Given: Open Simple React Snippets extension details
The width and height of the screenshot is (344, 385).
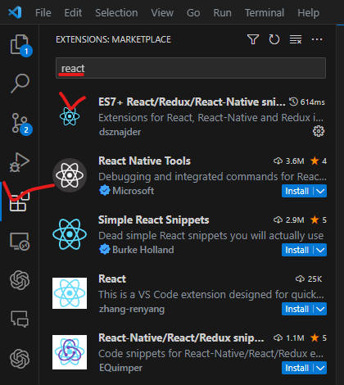Looking at the screenshot, I should tap(154, 220).
